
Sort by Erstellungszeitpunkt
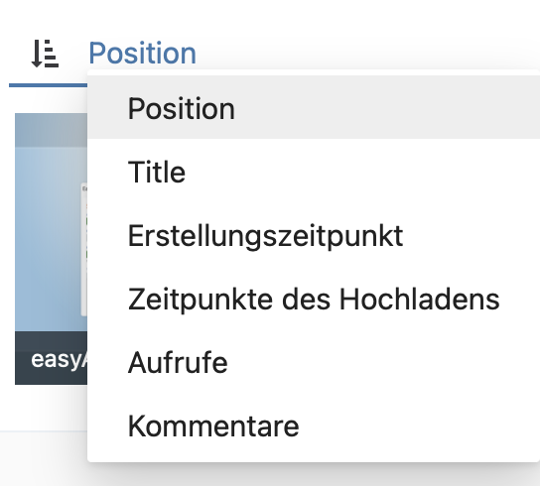click(x=314, y=235)
